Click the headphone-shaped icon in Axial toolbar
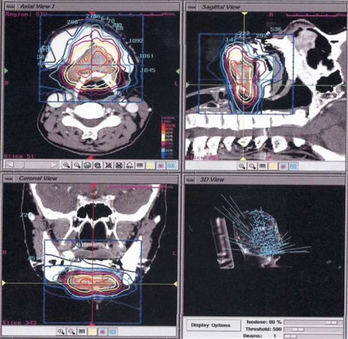 [x=130, y=165]
